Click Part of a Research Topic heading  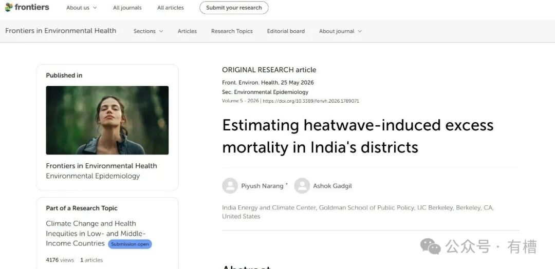tap(82, 208)
